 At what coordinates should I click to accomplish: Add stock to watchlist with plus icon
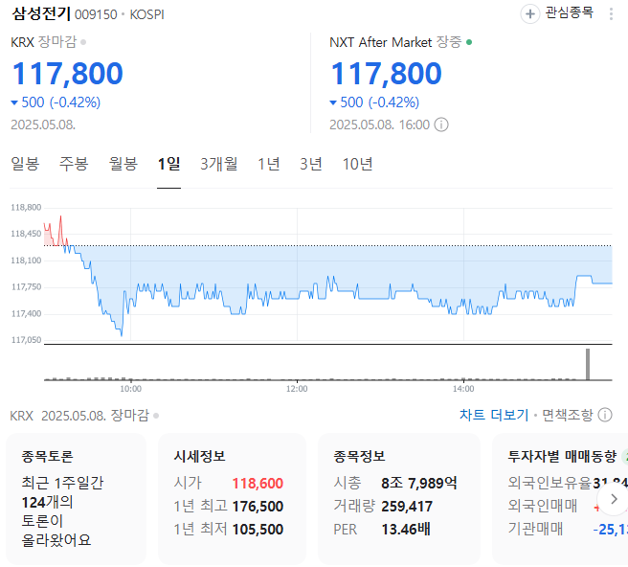click(x=530, y=14)
